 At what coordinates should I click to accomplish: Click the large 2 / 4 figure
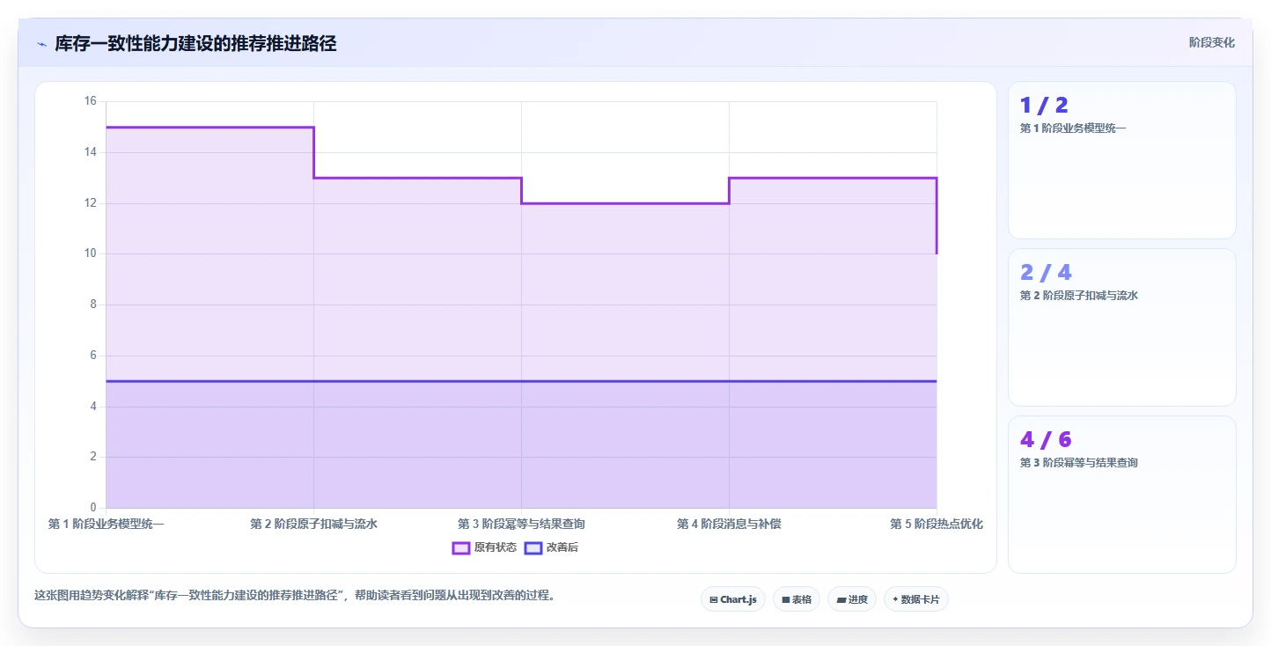click(x=1046, y=273)
